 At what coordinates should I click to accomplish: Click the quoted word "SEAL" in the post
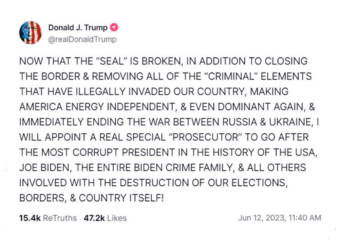(111, 61)
